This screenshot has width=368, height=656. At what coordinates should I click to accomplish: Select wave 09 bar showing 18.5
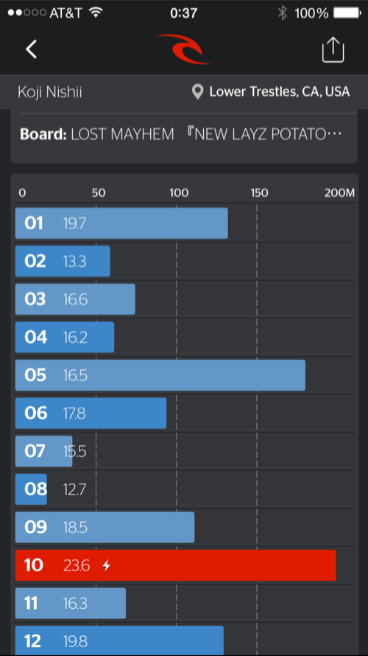pos(105,527)
